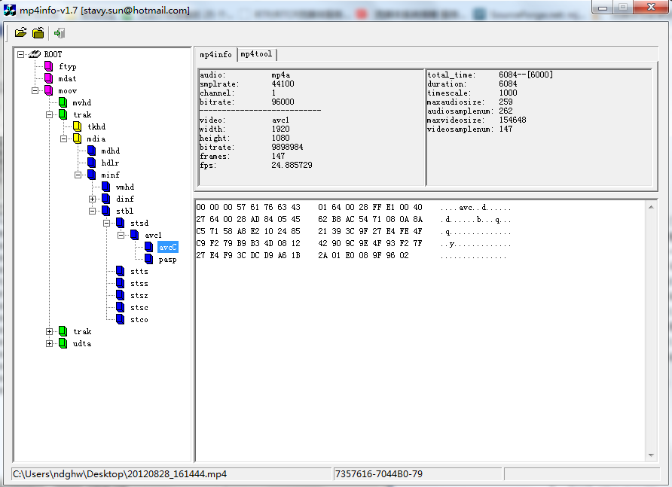Select the mvhd tree item

(82, 102)
